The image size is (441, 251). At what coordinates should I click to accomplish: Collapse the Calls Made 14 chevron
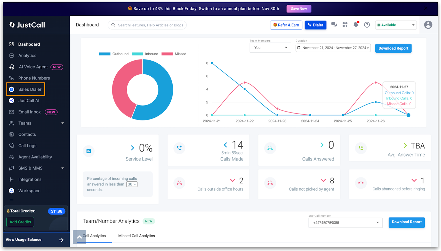point(225,145)
